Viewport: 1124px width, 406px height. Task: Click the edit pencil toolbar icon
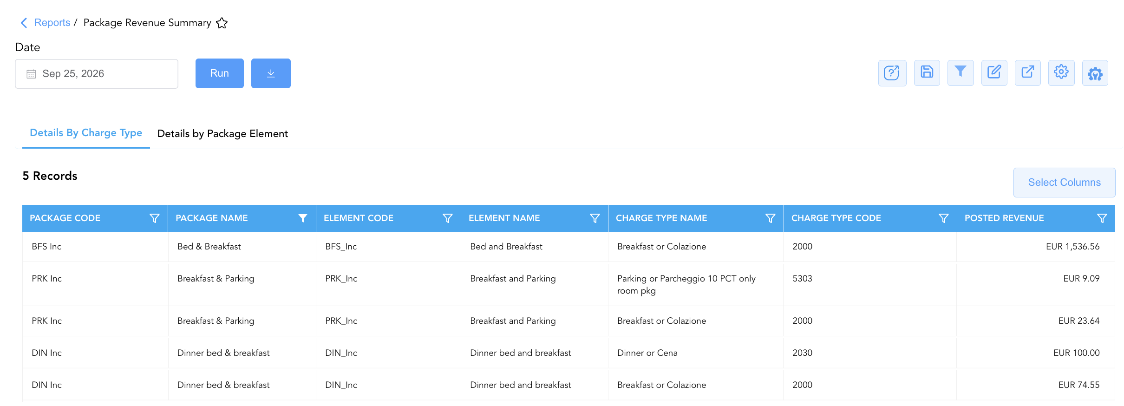tap(994, 72)
